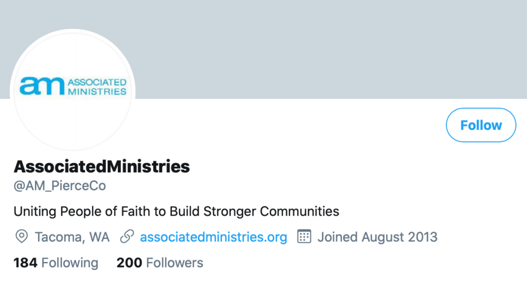Click the Follow button
The height and width of the screenshot is (297, 527).
point(481,125)
